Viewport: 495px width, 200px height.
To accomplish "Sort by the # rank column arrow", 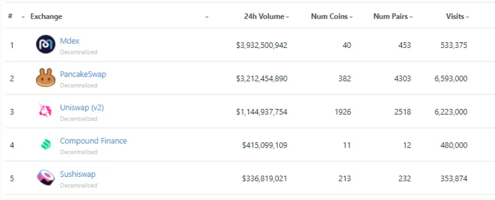I will point(23,17).
